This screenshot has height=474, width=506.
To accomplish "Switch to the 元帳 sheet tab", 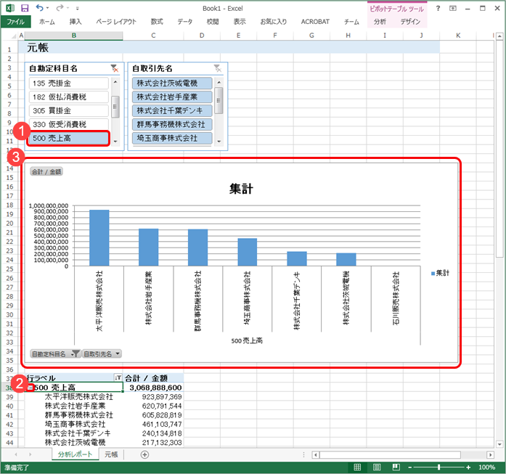I will point(111,454).
